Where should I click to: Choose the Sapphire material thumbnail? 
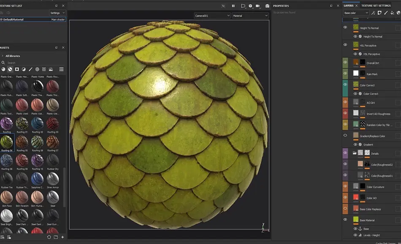click(37, 179)
